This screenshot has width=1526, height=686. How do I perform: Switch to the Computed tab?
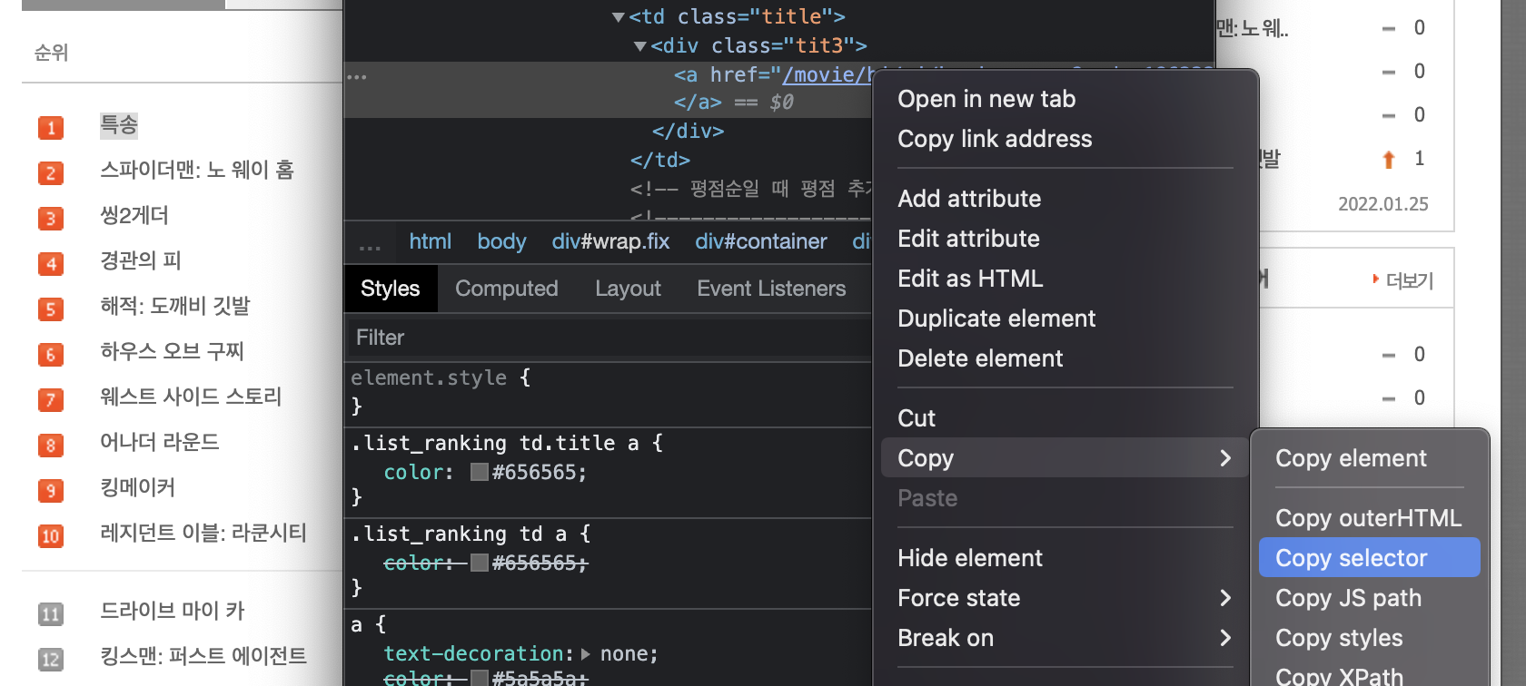click(x=506, y=289)
